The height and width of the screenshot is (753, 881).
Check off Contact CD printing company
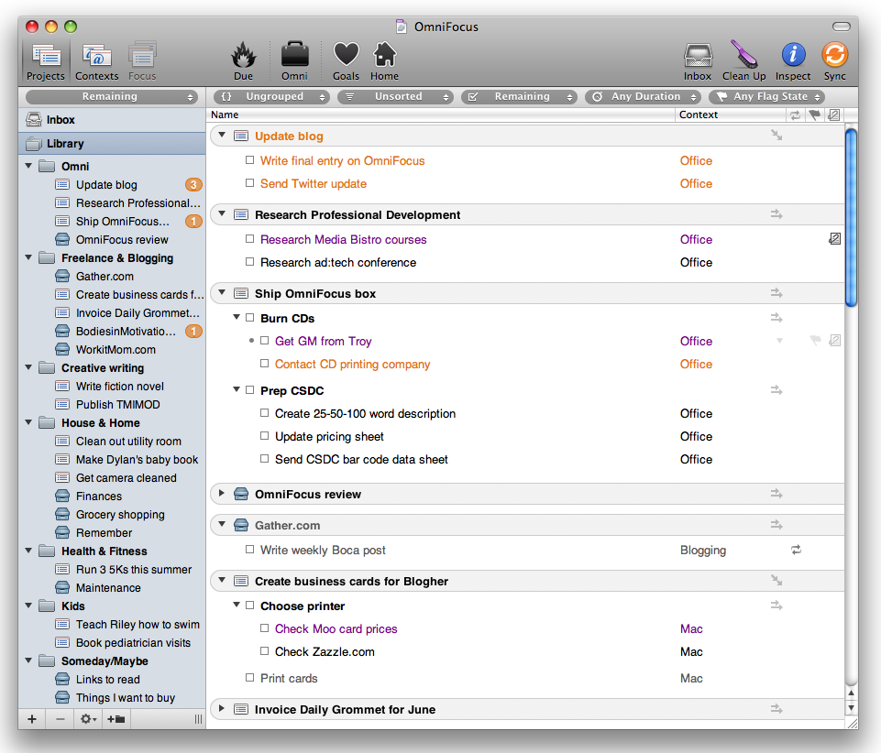click(x=264, y=364)
